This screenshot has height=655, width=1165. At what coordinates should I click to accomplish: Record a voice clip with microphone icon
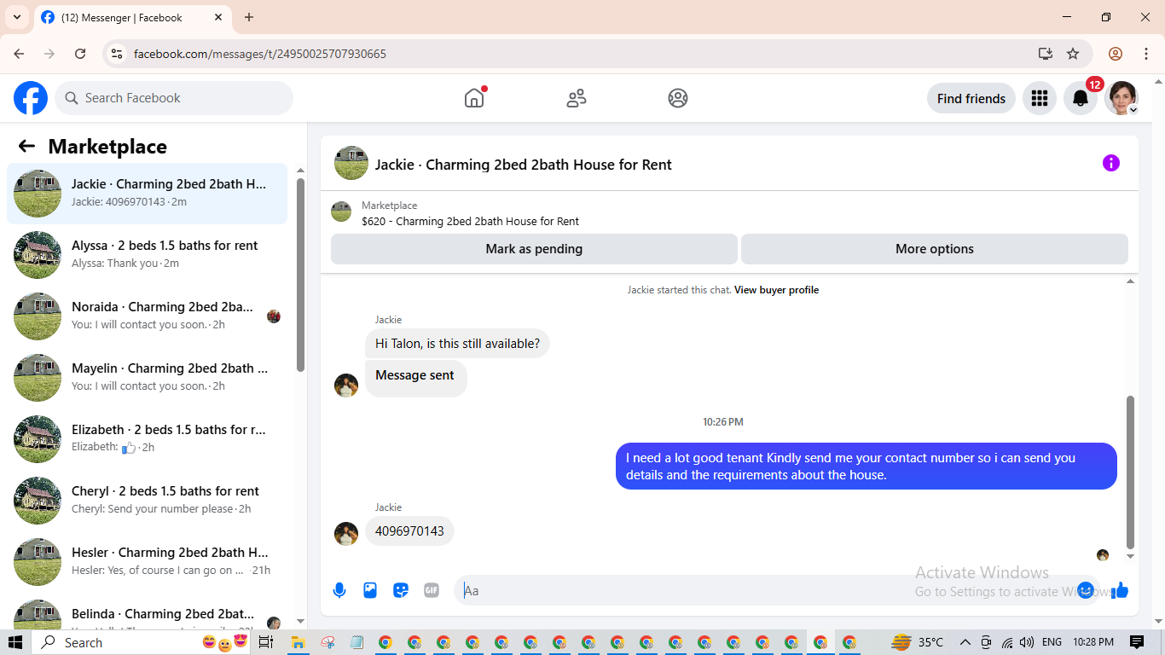[339, 590]
